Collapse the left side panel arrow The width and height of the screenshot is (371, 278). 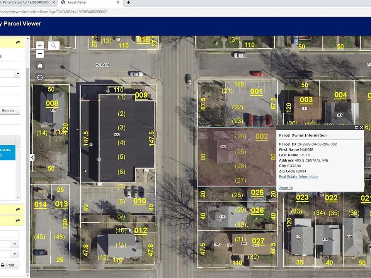click(x=32, y=157)
